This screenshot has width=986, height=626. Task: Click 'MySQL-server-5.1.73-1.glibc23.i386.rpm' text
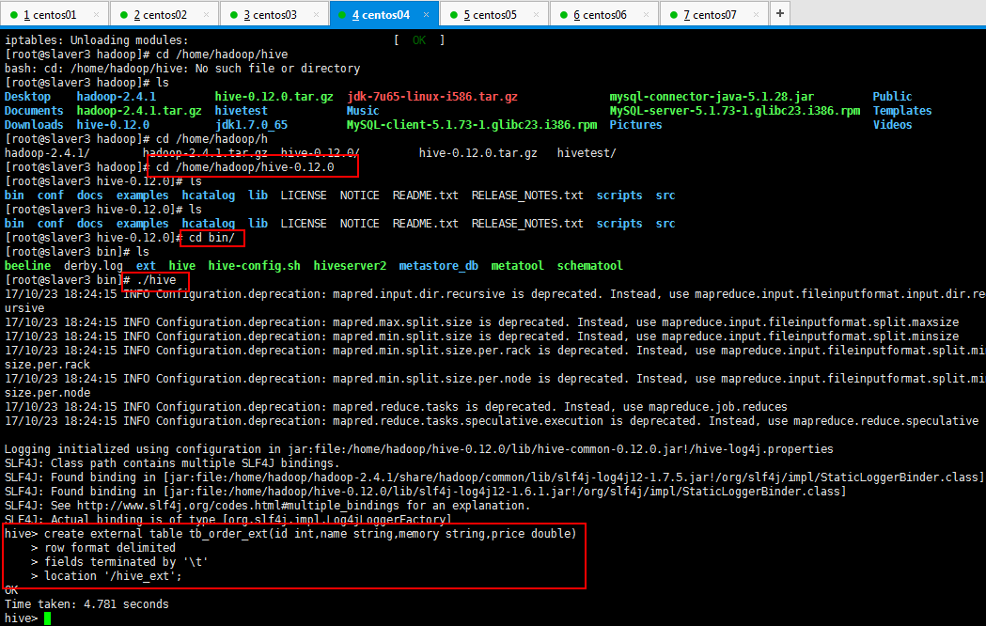(x=734, y=111)
